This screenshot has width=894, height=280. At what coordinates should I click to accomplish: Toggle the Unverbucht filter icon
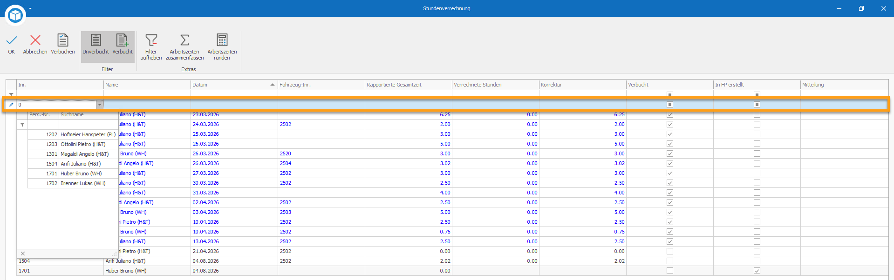pyautogui.click(x=96, y=40)
